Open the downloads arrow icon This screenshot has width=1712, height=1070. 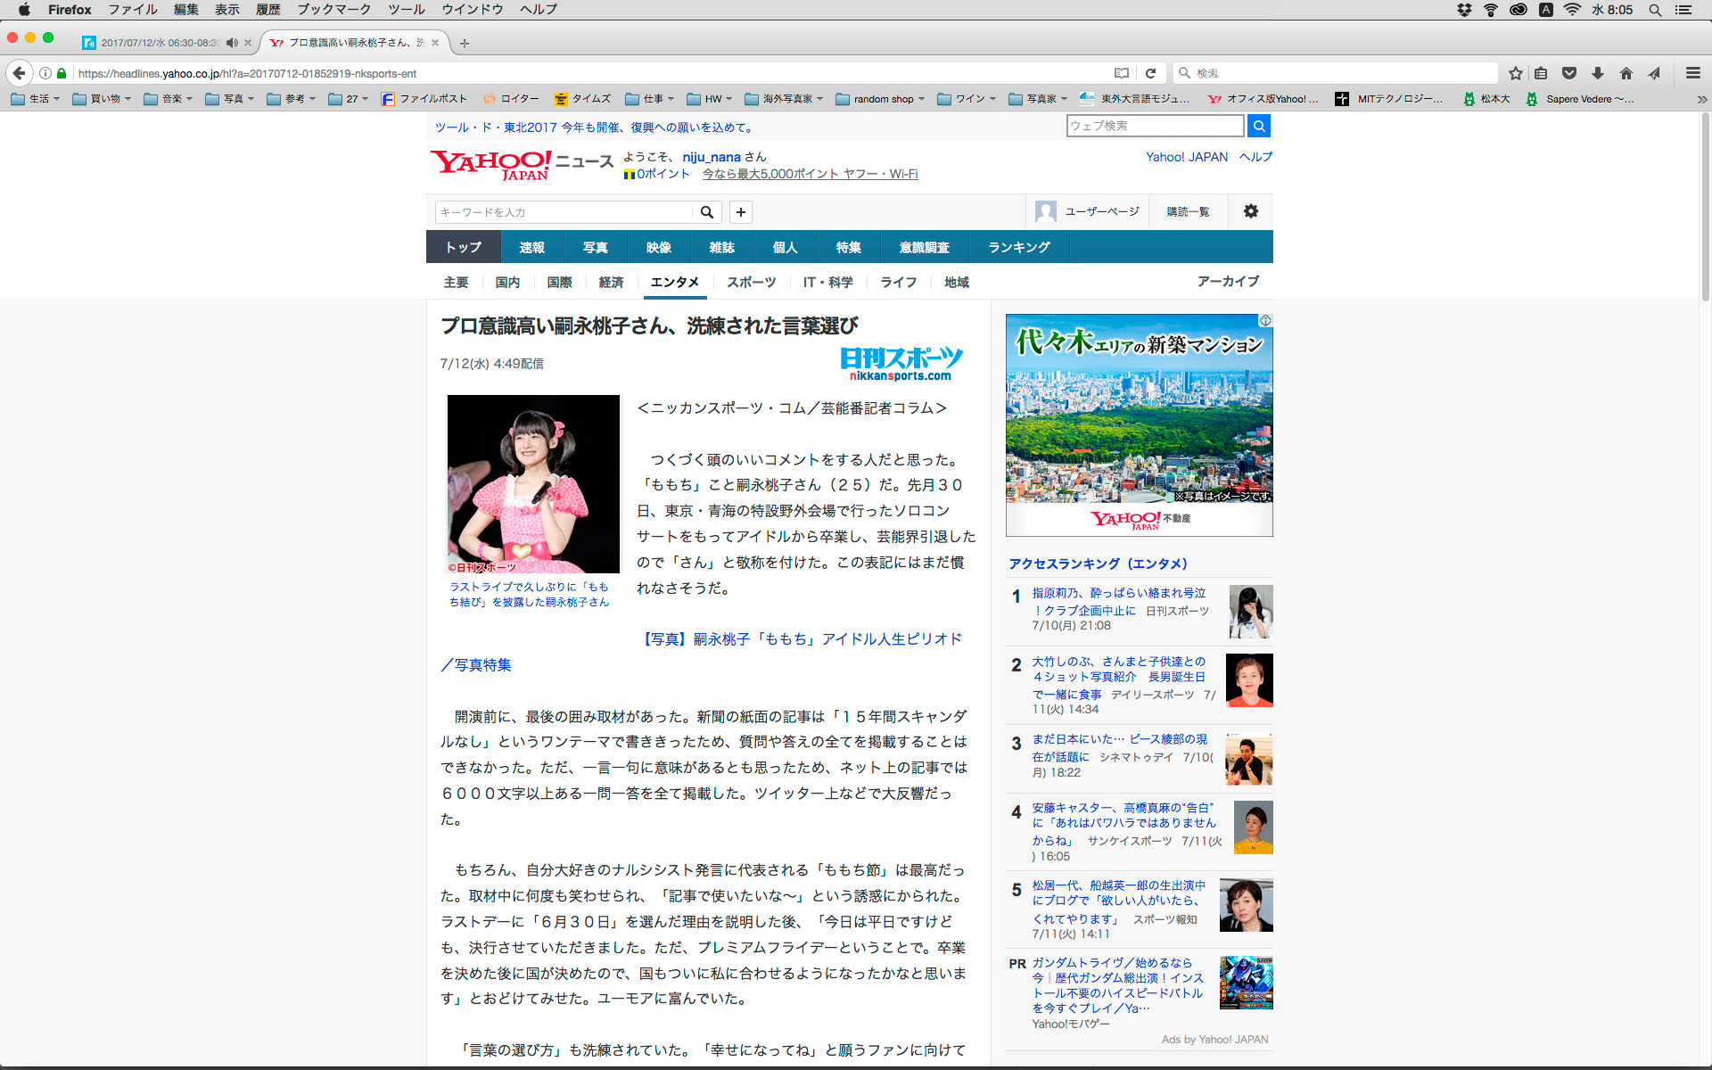tap(1598, 73)
